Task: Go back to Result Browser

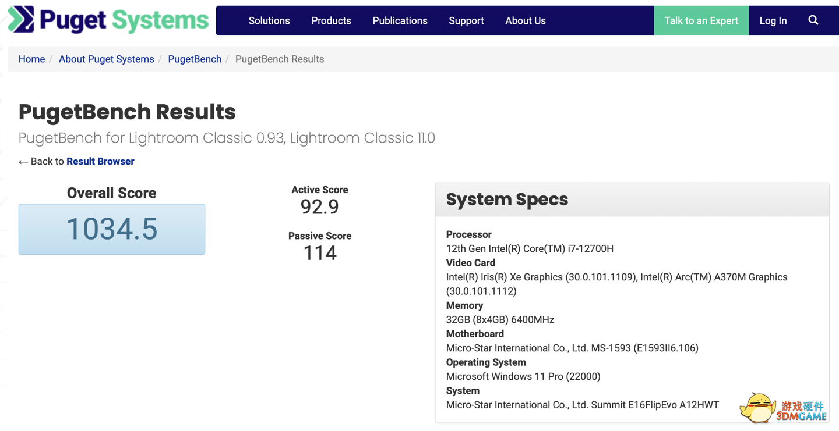Action: pos(100,162)
